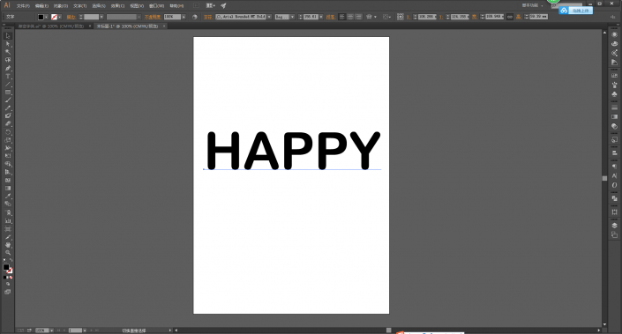Click the opacity percentage field
This screenshot has height=334, width=622.
click(173, 17)
